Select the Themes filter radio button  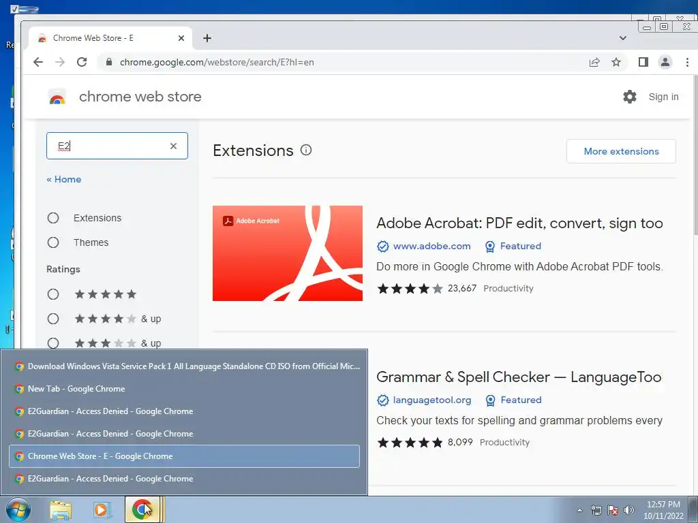pyautogui.click(x=53, y=242)
